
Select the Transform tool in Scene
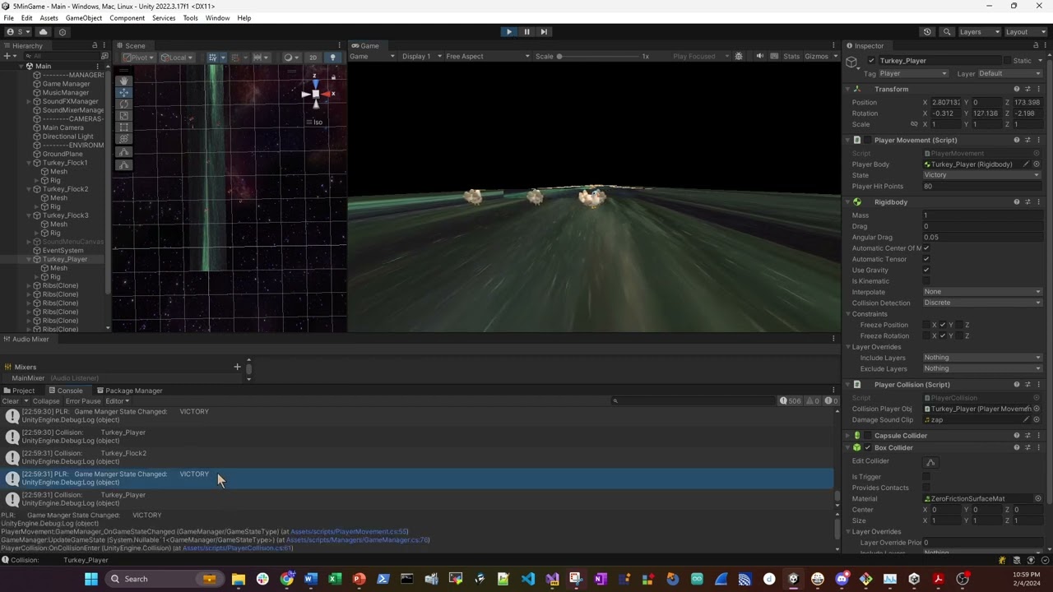tap(123, 141)
